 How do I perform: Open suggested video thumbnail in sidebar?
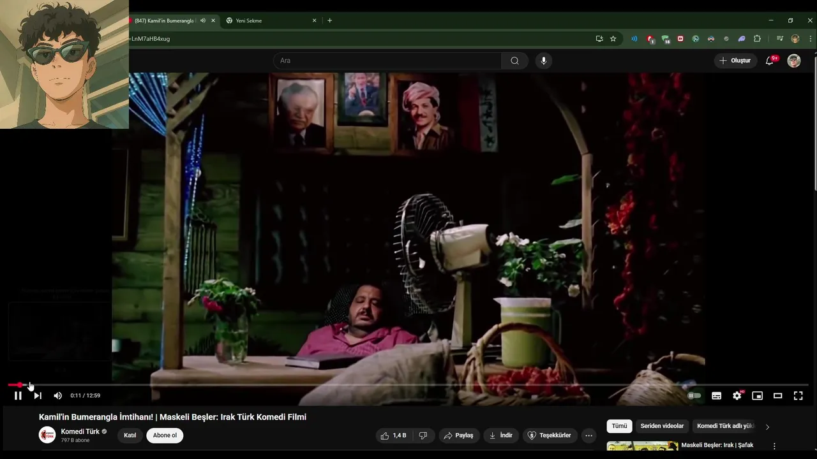(642, 446)
